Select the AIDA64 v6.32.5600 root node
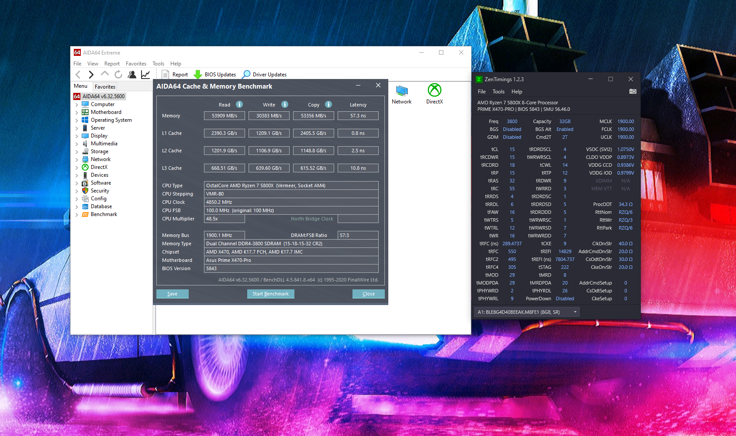736x436 pixels. [x=100, y=96]
